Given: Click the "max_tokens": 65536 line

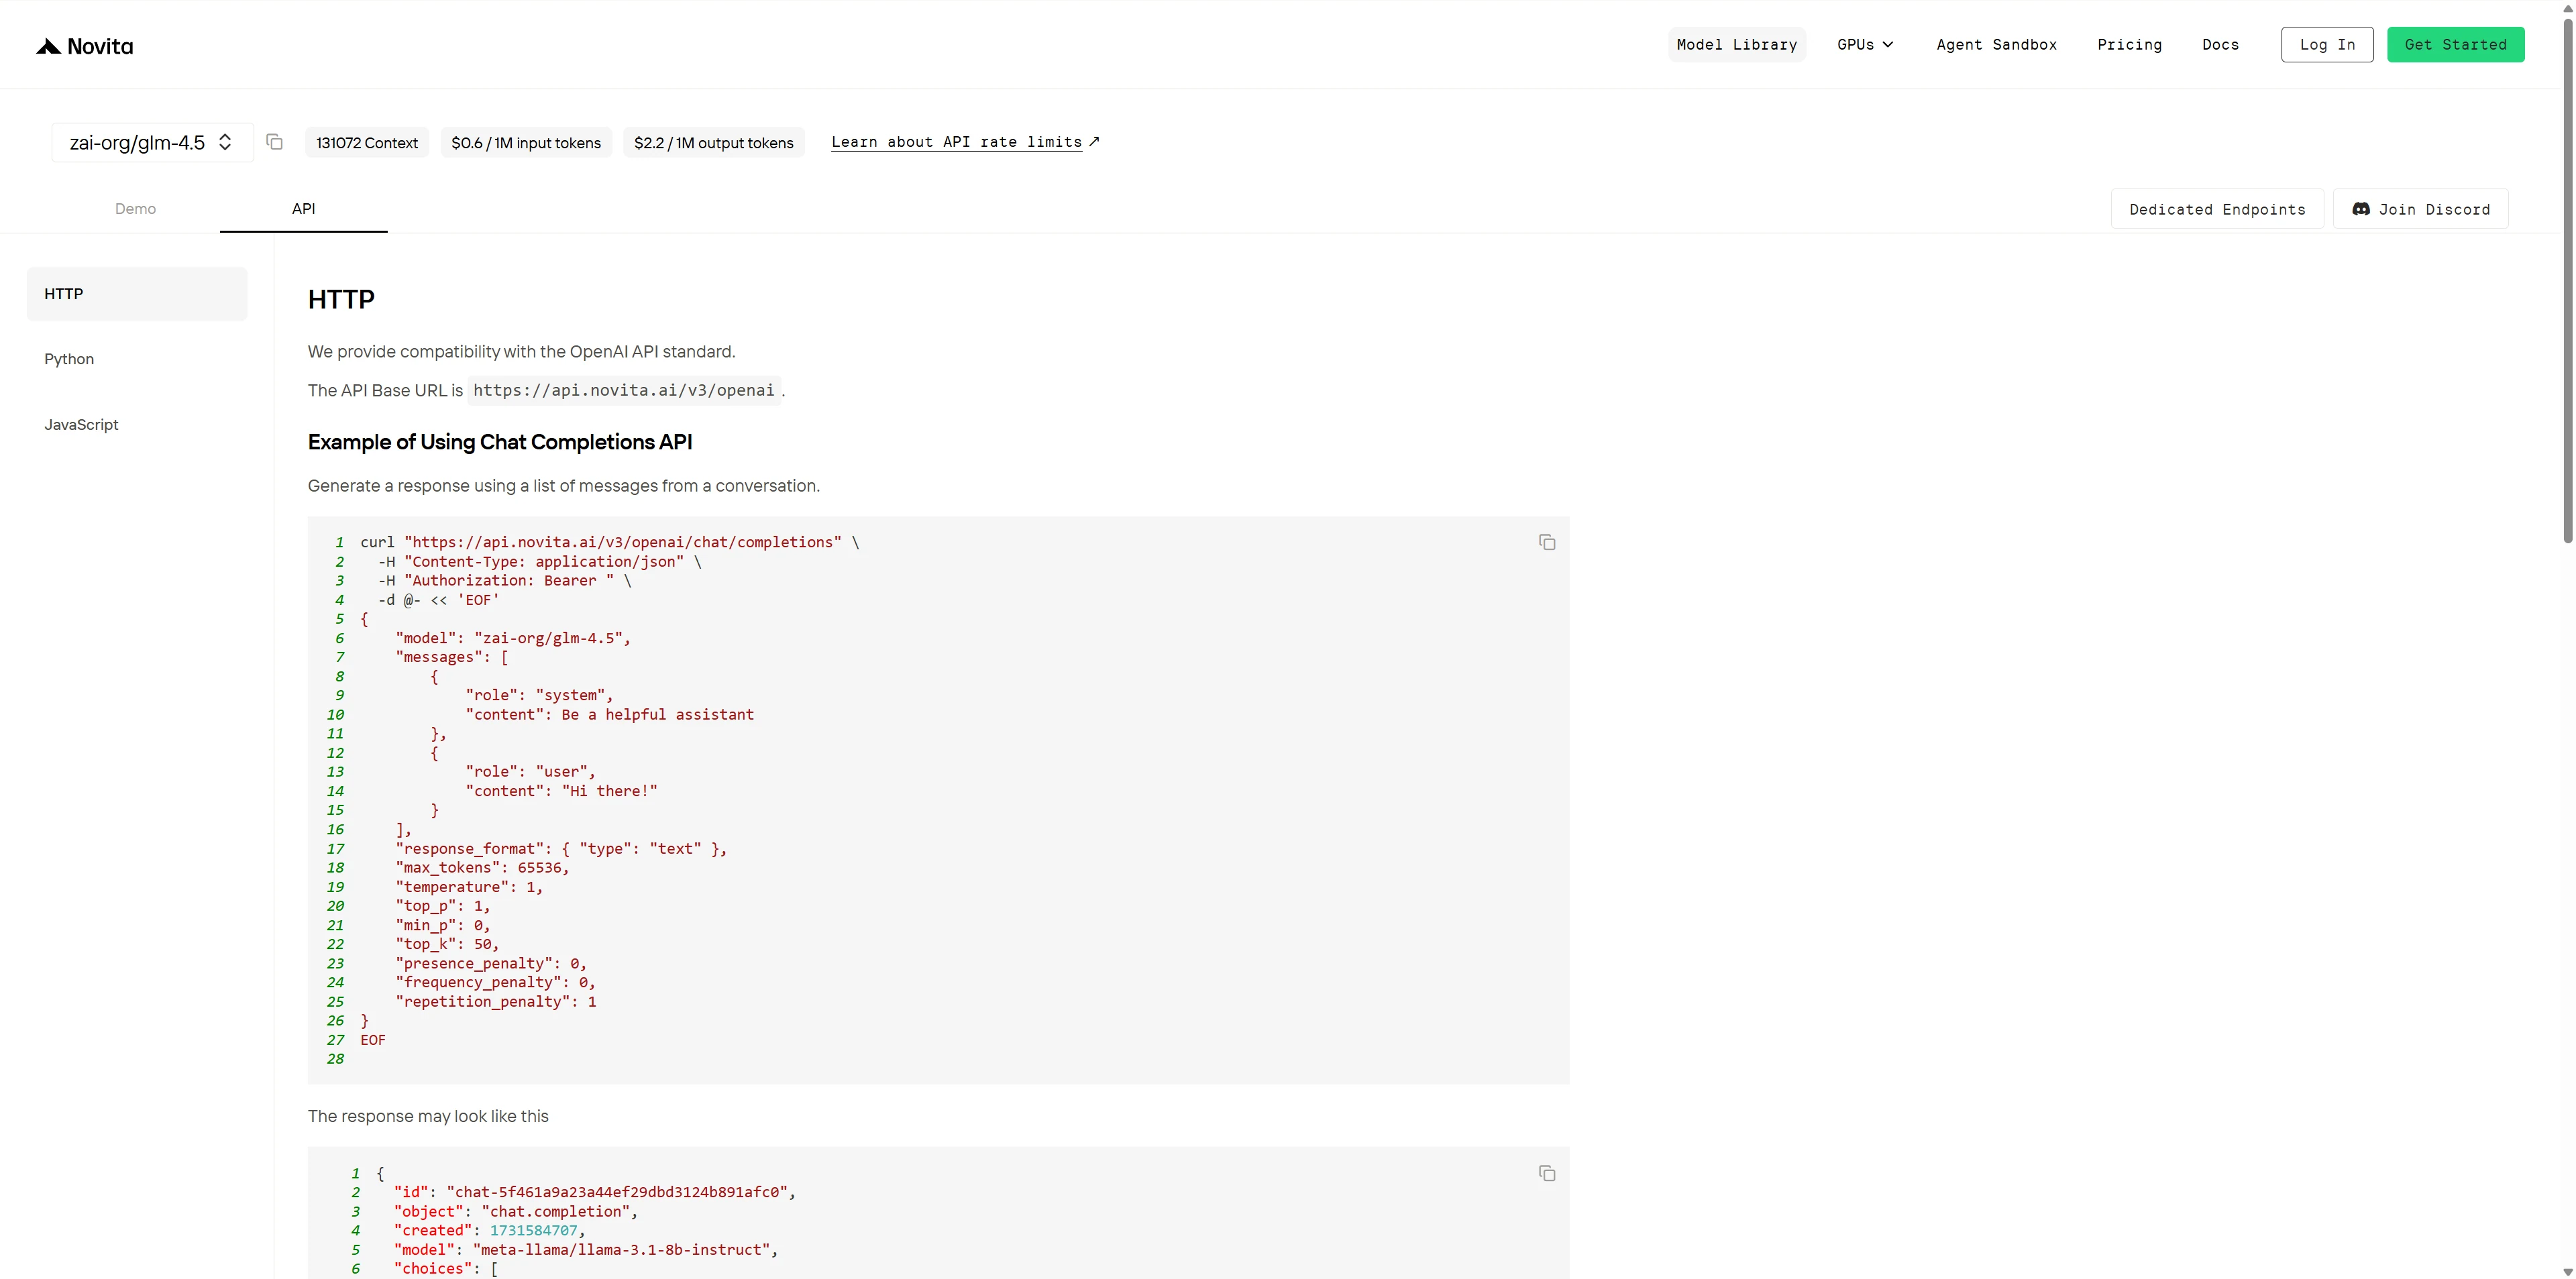Looking at the screenshot, I should click(482, 868).
